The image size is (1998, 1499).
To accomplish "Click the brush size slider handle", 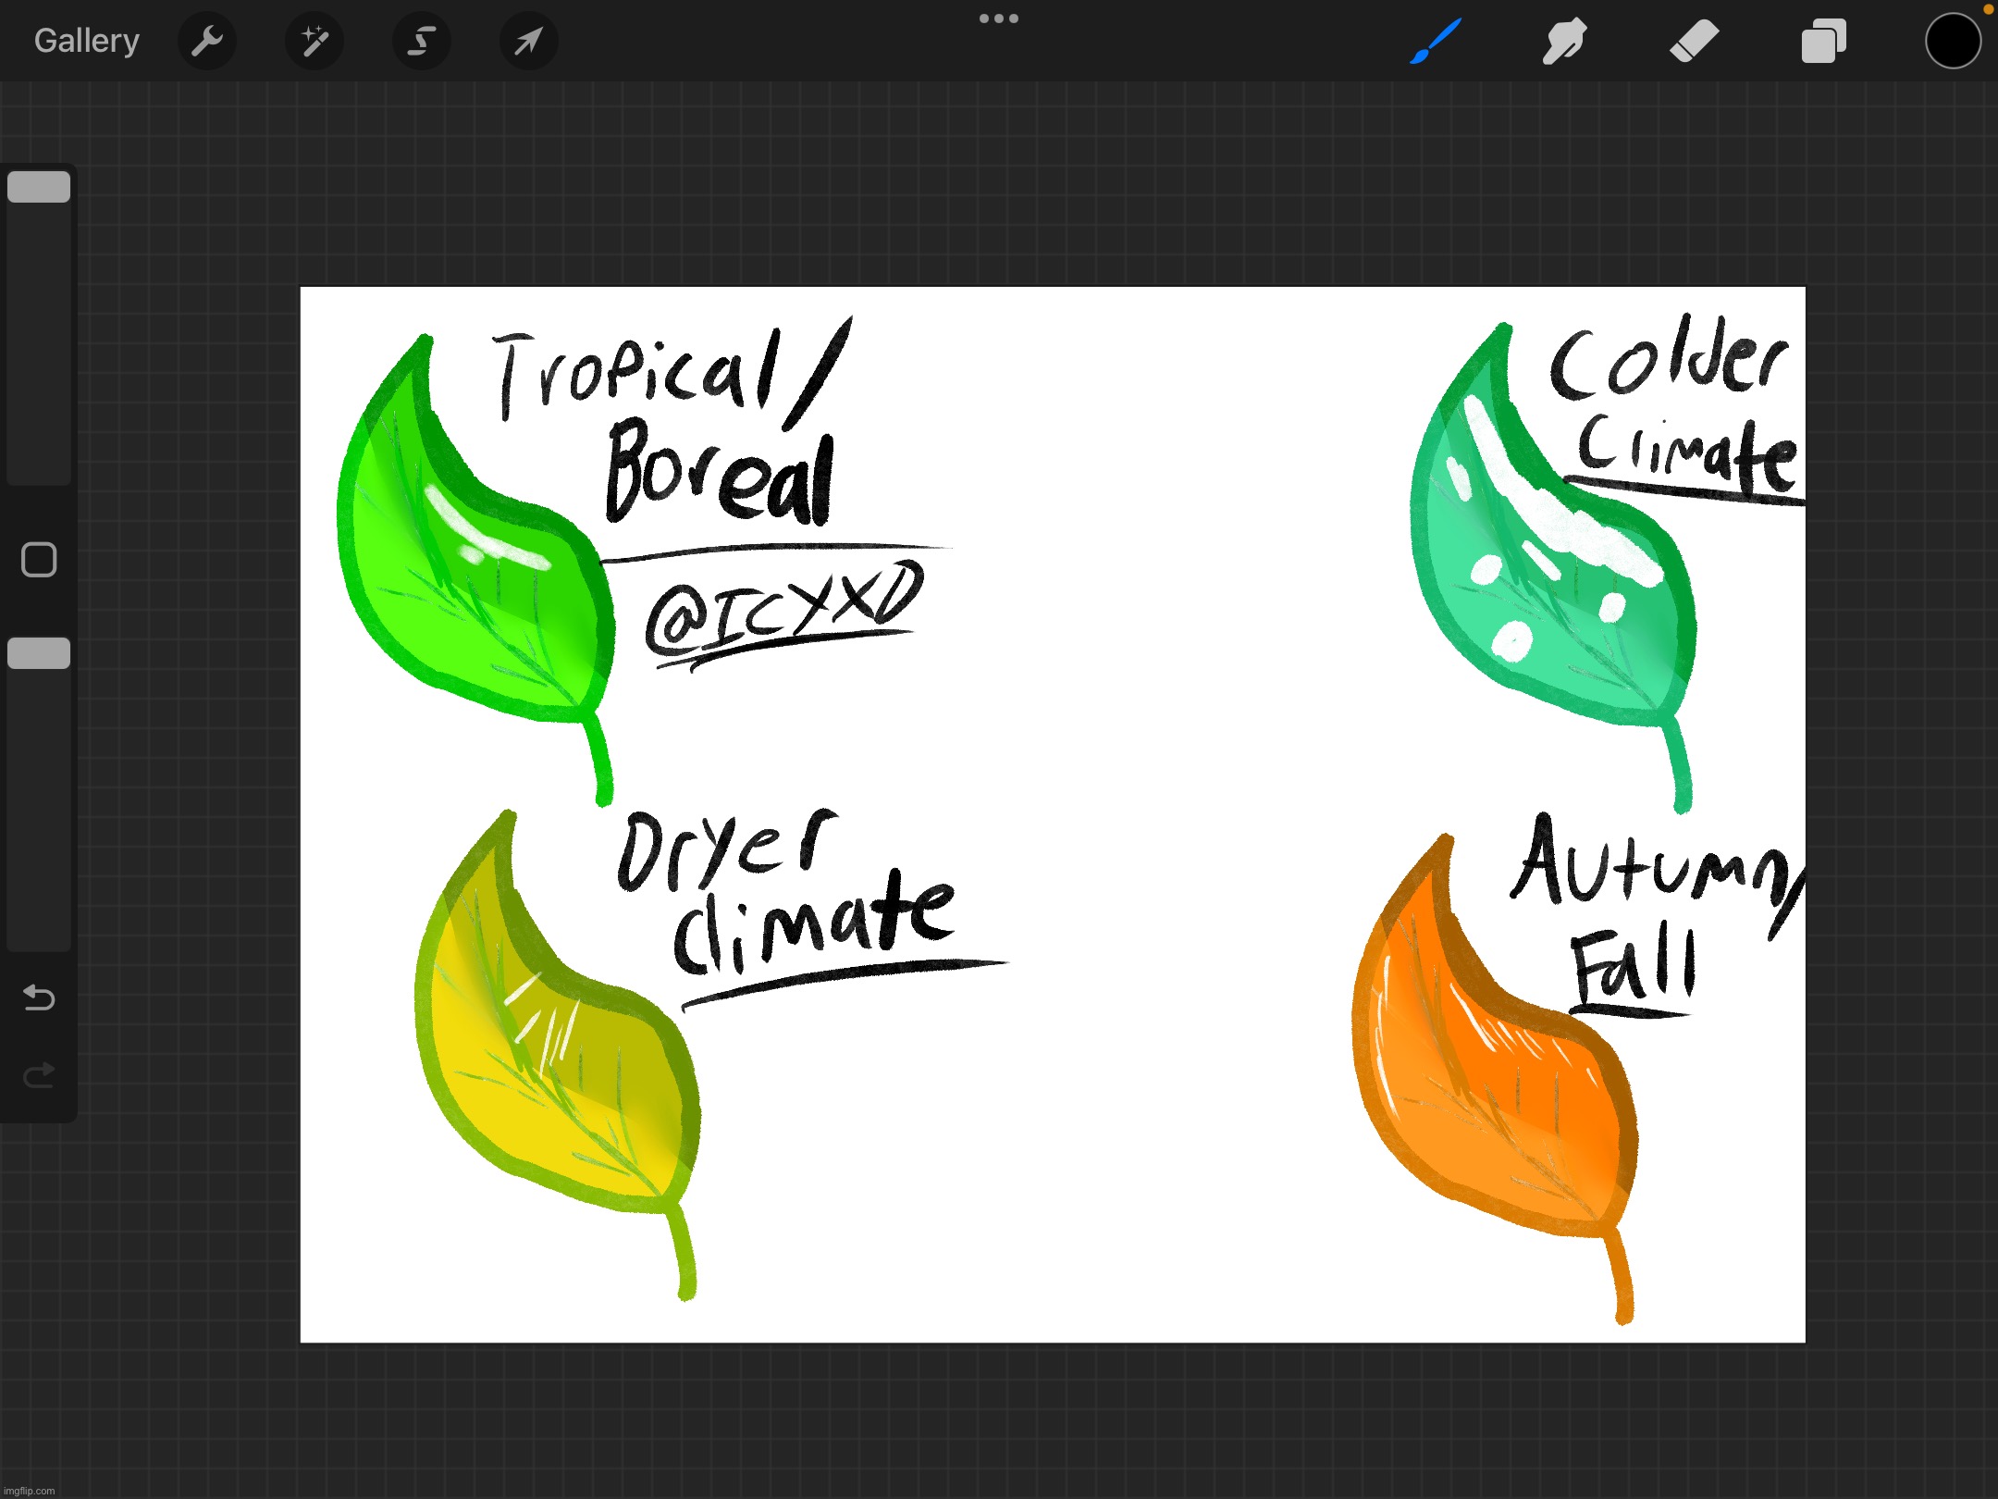I will 39,187.
